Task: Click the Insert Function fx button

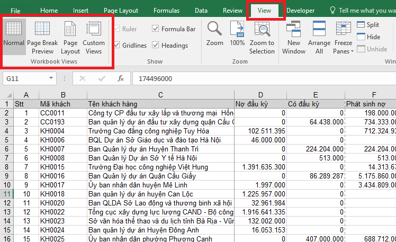Action: tap(121, 78)
